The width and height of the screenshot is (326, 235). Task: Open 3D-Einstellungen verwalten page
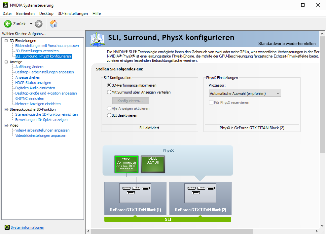[37, 51]
